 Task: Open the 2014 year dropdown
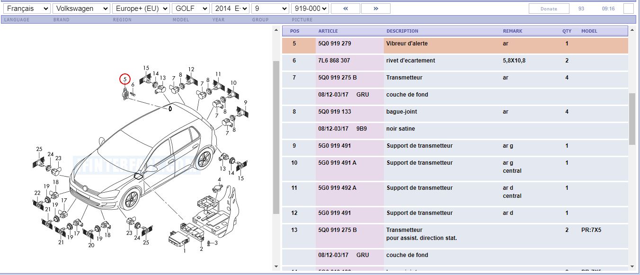(x=231, y=9)
